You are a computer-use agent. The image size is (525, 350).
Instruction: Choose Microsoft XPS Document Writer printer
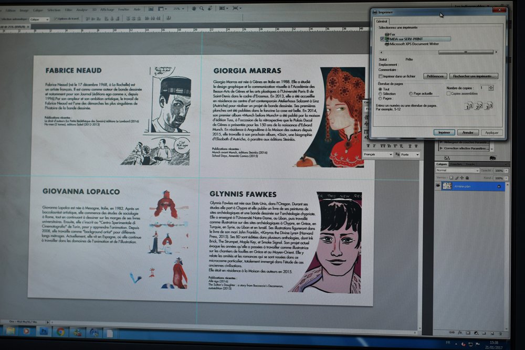[413, 44]
